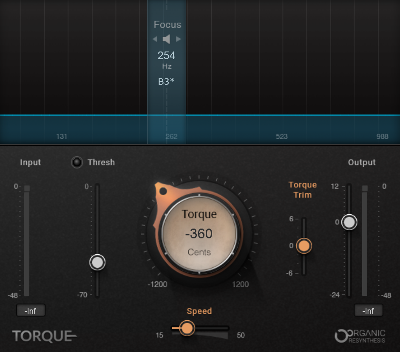Image resolution: width=400 pixels, height=352 pixels.
Task: Click the 131 frequency marker
Action: click(x=62, y=136)
